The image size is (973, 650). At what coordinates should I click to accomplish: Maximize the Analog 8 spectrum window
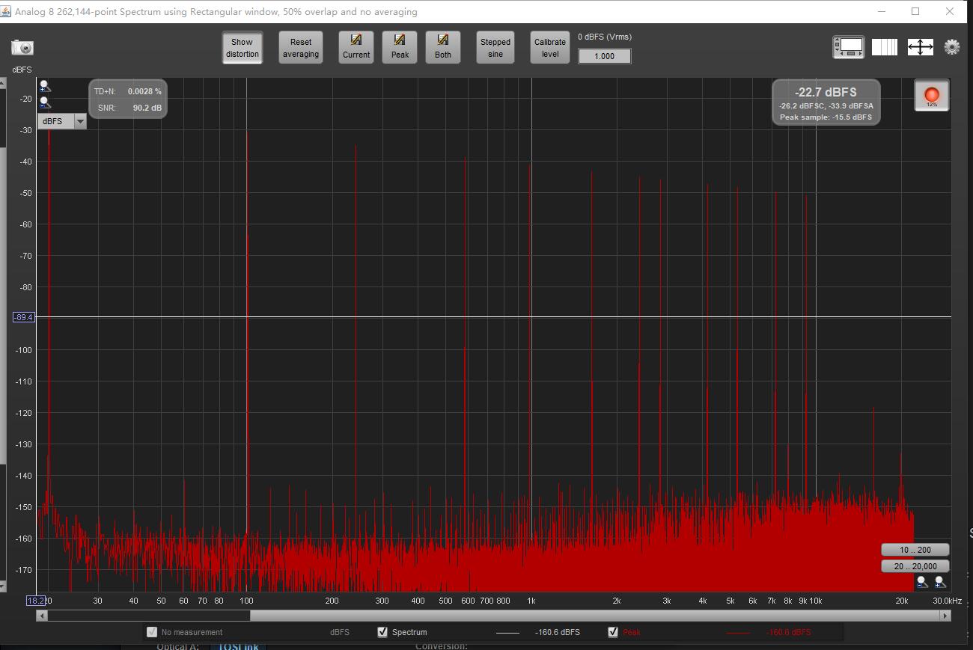(915, 11)
